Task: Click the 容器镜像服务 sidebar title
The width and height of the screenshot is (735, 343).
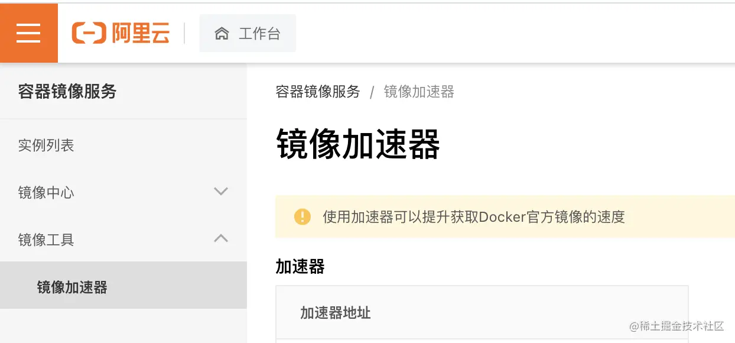Action: coord(67,92)
